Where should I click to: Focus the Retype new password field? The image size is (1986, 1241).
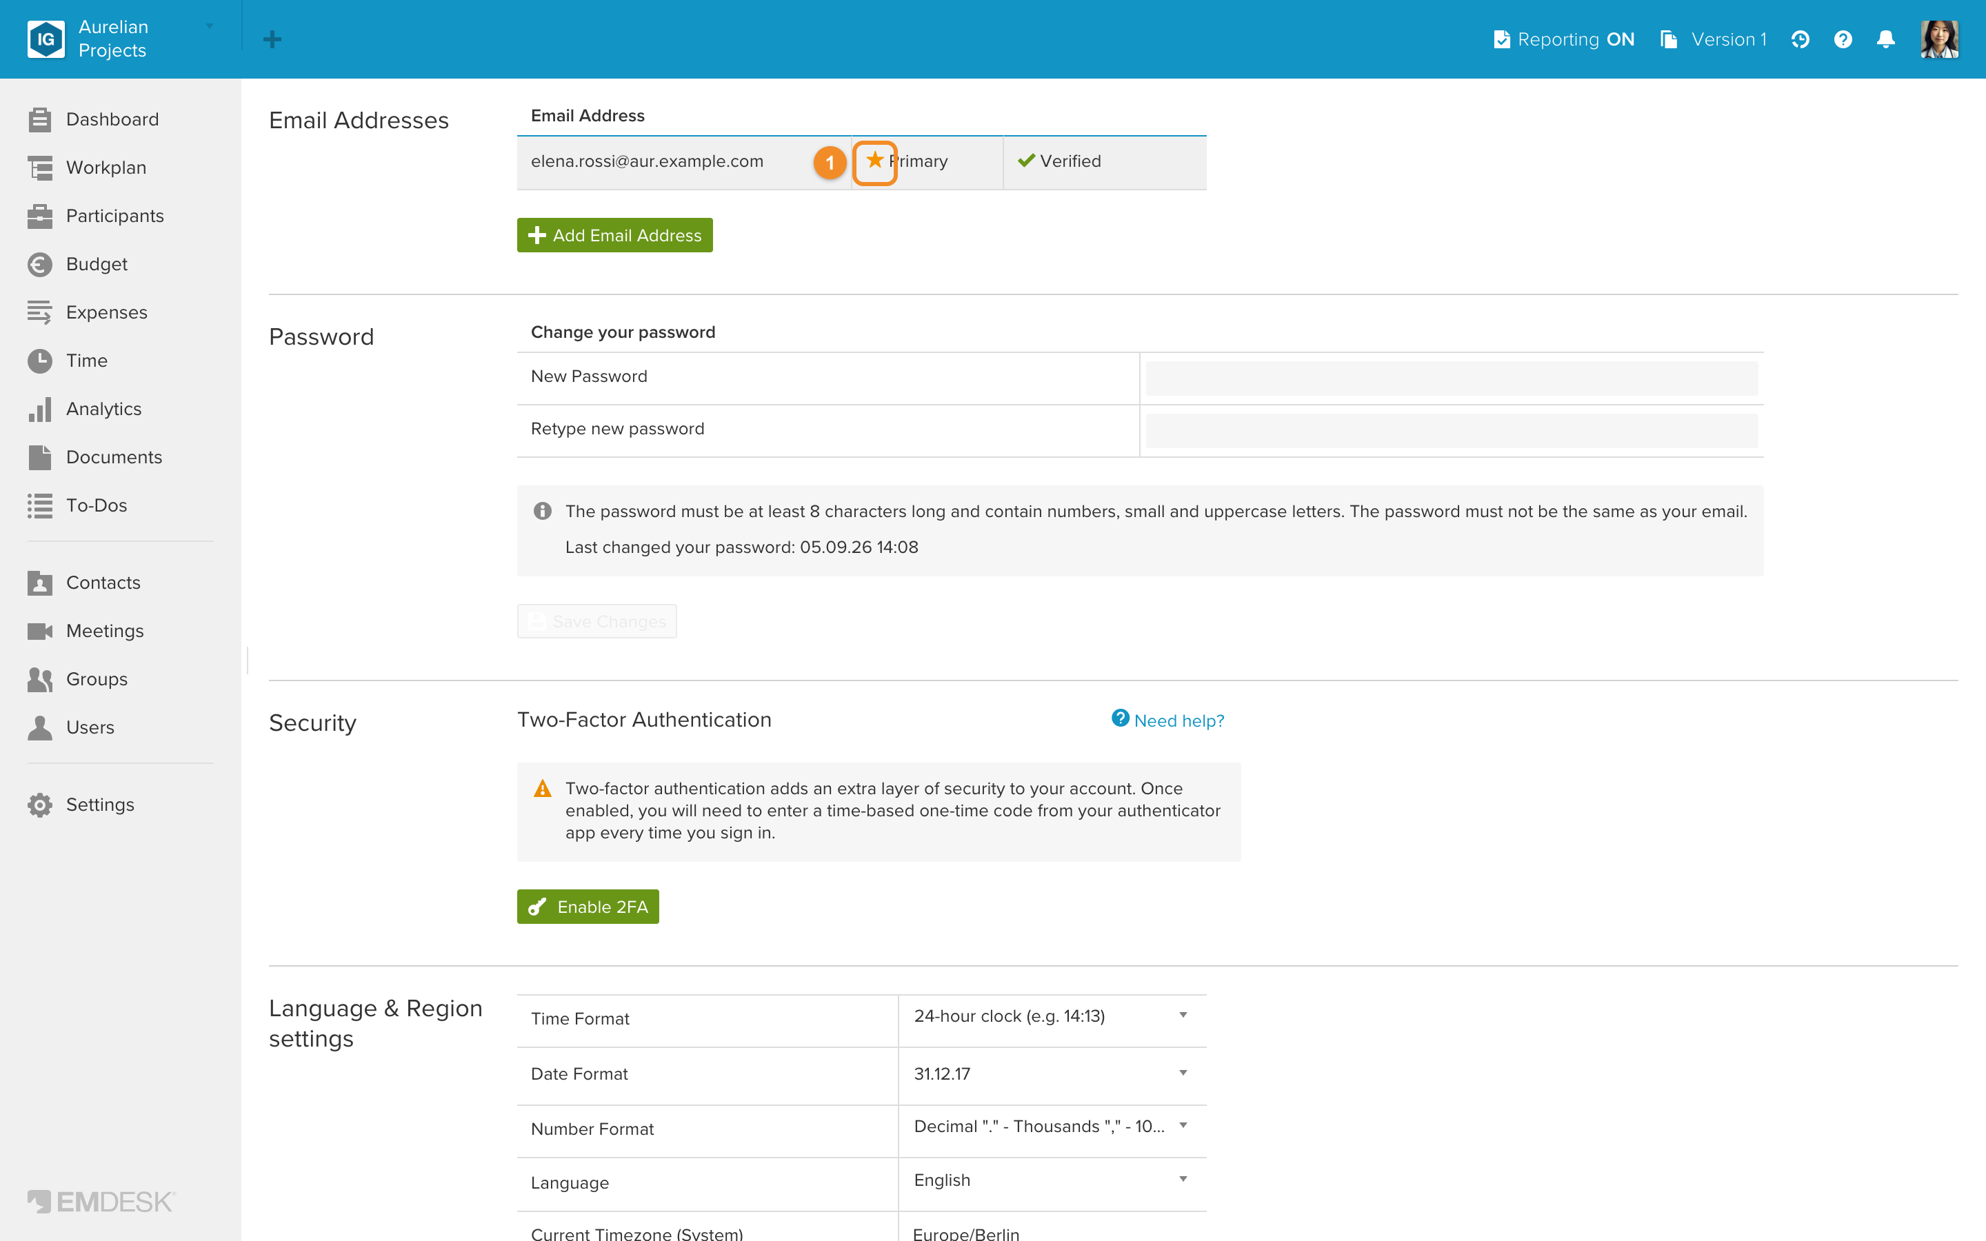click(x=1452, y=431)
